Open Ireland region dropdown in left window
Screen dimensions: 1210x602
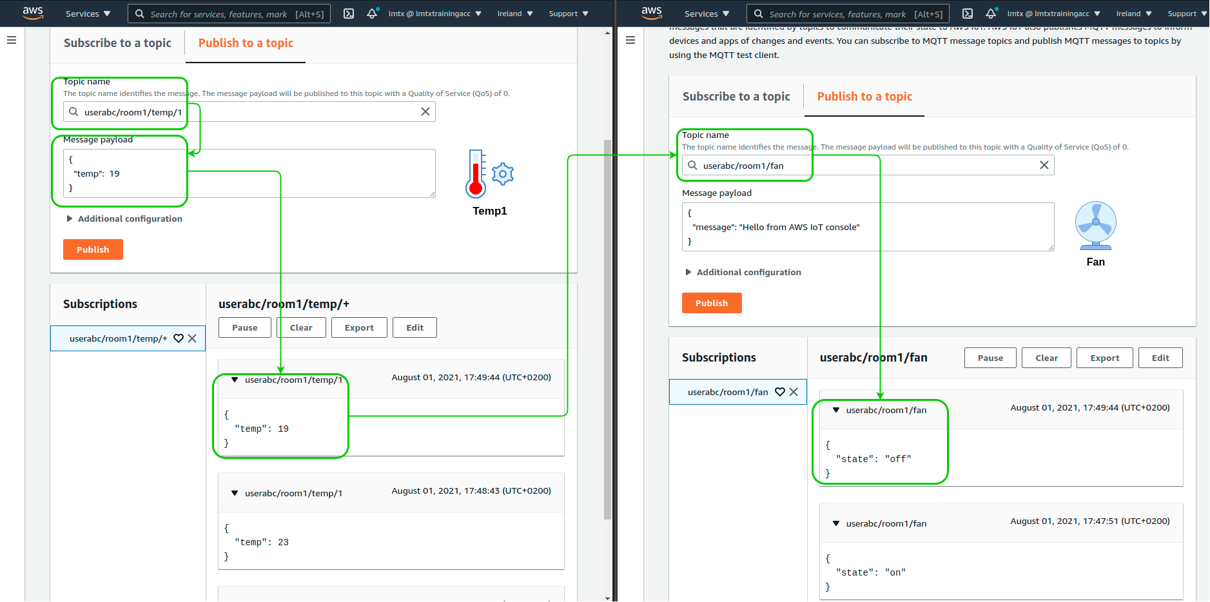click(x=514, y=14)
